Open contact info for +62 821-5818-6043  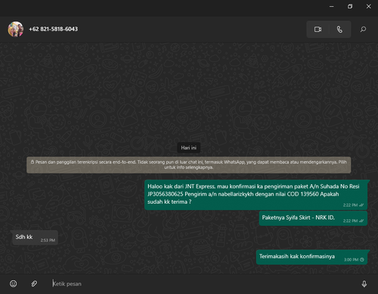pos(53,29)
